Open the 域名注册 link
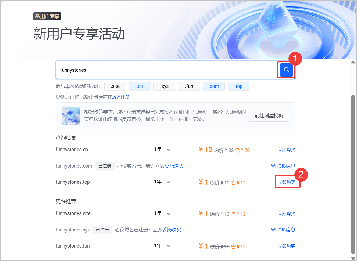357x261 pixels. click(x=121, y=97)
